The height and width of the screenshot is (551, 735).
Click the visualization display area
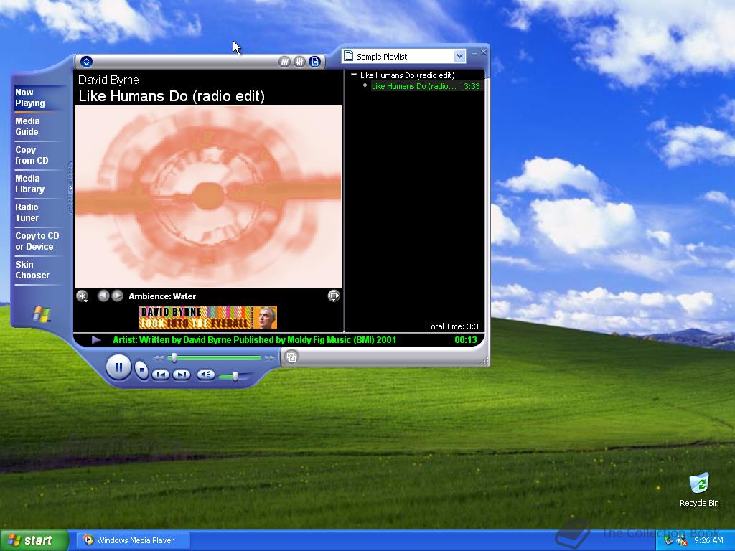pos(208,197)
